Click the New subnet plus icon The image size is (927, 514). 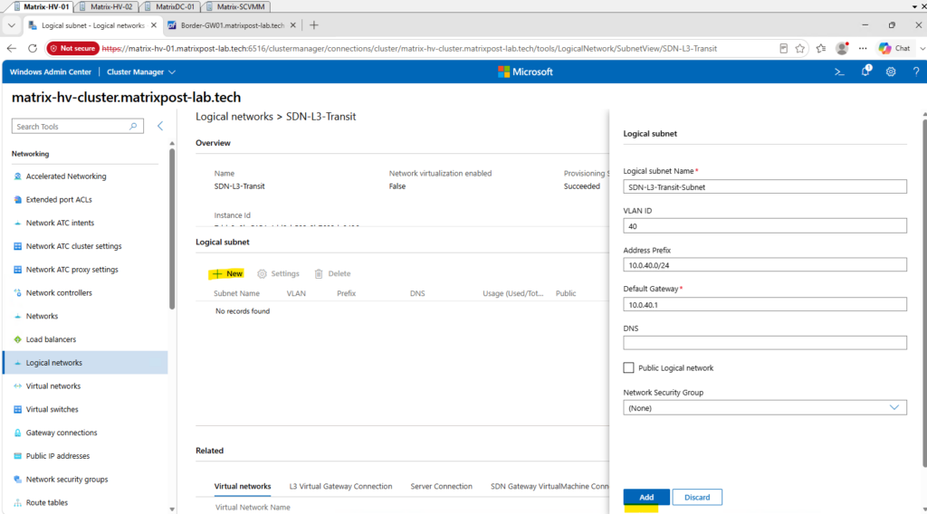pyautogui.click(x=217, y=273)
